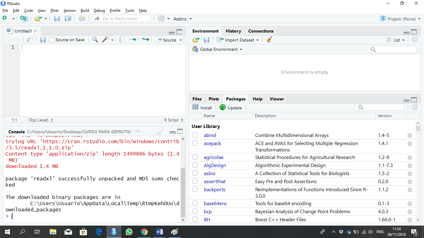Clear environment objects with the broom icon

click(269, 39)
